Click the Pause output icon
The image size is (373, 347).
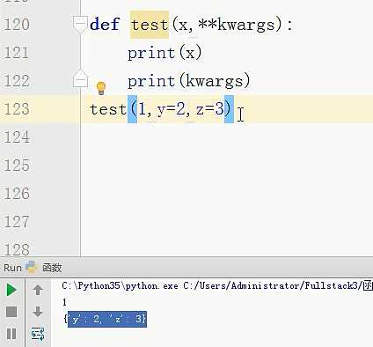click(x=11, y=334)
